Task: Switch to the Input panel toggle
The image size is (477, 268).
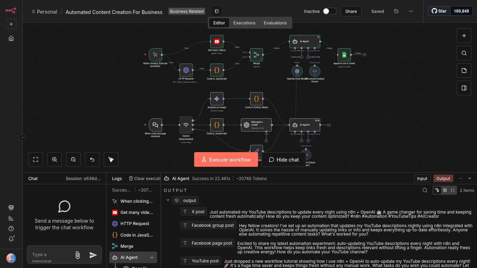Action: click(422, 178)
